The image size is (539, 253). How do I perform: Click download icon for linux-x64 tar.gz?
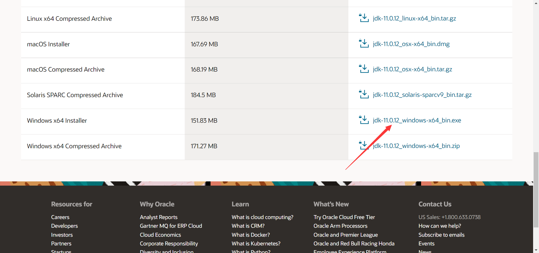[364, 18]
